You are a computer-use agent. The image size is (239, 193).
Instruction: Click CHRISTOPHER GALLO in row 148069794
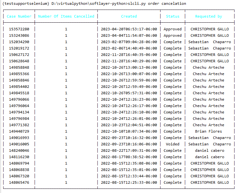[210, 163]
